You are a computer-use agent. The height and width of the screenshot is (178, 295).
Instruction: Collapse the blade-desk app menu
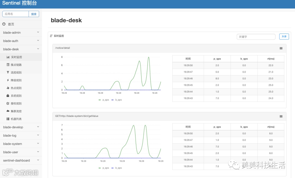pyautogui.click(x=21, y=49)
